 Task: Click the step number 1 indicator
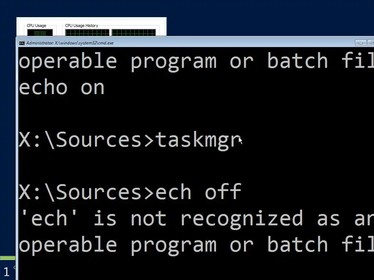click(6, 272)
